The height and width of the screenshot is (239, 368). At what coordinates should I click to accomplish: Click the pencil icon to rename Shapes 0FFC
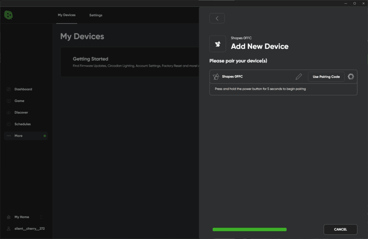299,77
